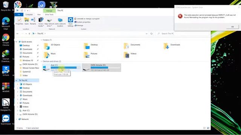The height and width of the screenshot is (135, 241).
Task: Open System32 in Quick access
Action: pos(26,72)
